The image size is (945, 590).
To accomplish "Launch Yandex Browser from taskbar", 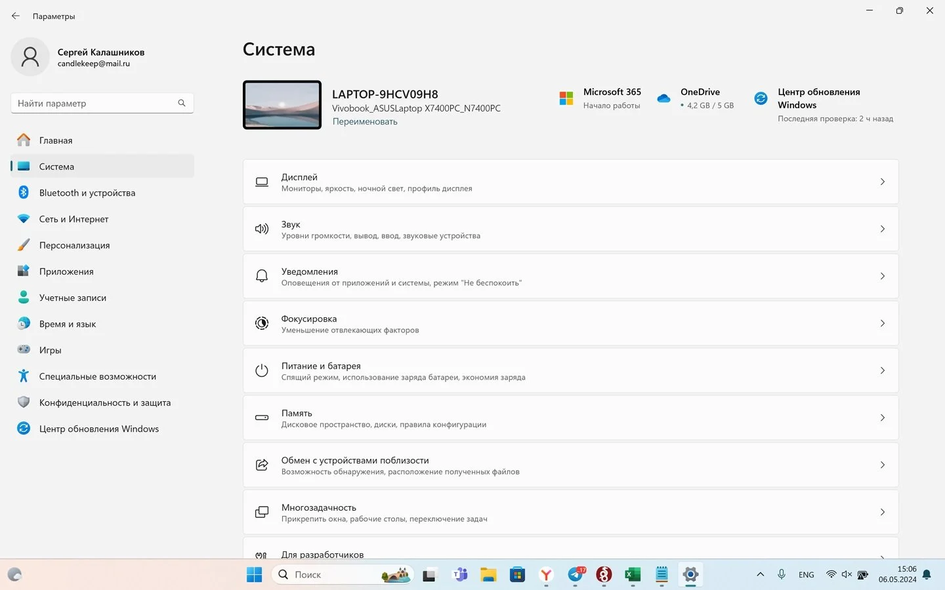I will (546, 575).
